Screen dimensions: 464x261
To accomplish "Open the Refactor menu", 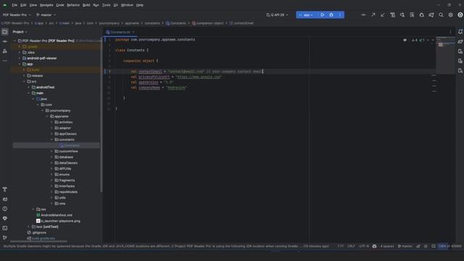I will (x=73, y=5).
